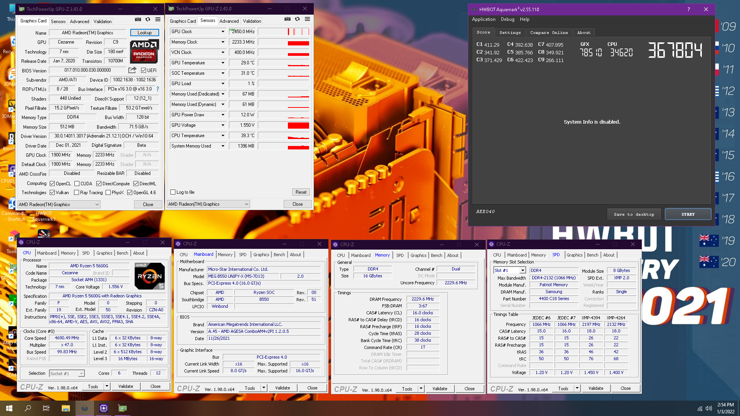Click Save to desktop in Aquamark
Image resolution: width=740 pixels, height=416 pixels.
[x=634, y=214]
